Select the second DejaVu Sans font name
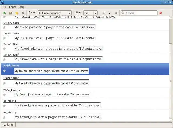 (11, 33)
